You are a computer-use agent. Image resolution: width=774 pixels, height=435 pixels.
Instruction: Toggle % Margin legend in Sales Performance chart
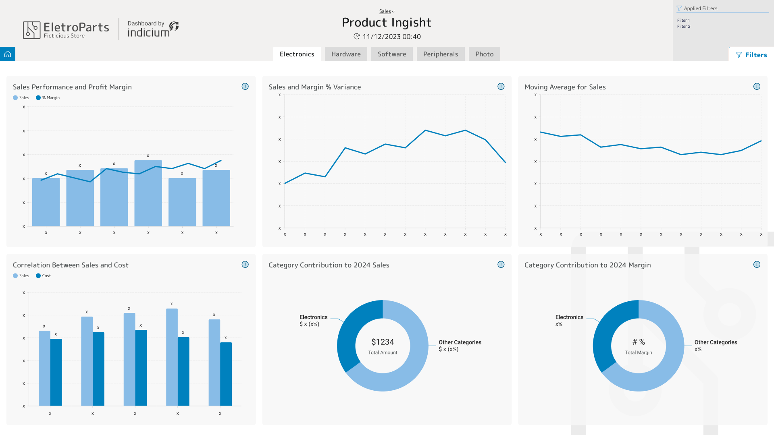[48, 98]
